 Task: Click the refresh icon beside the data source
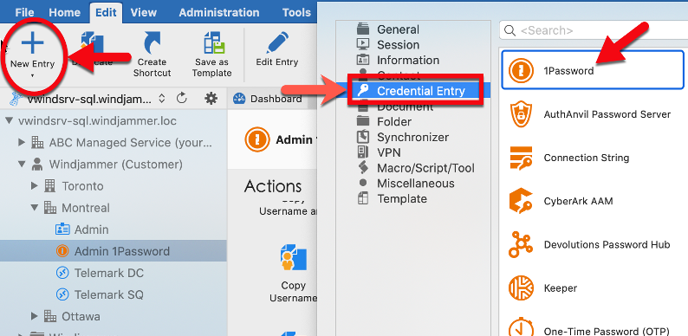(x=182, y=99)
